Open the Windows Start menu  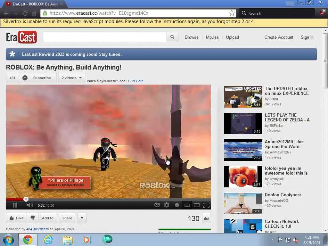coord(8,240)
